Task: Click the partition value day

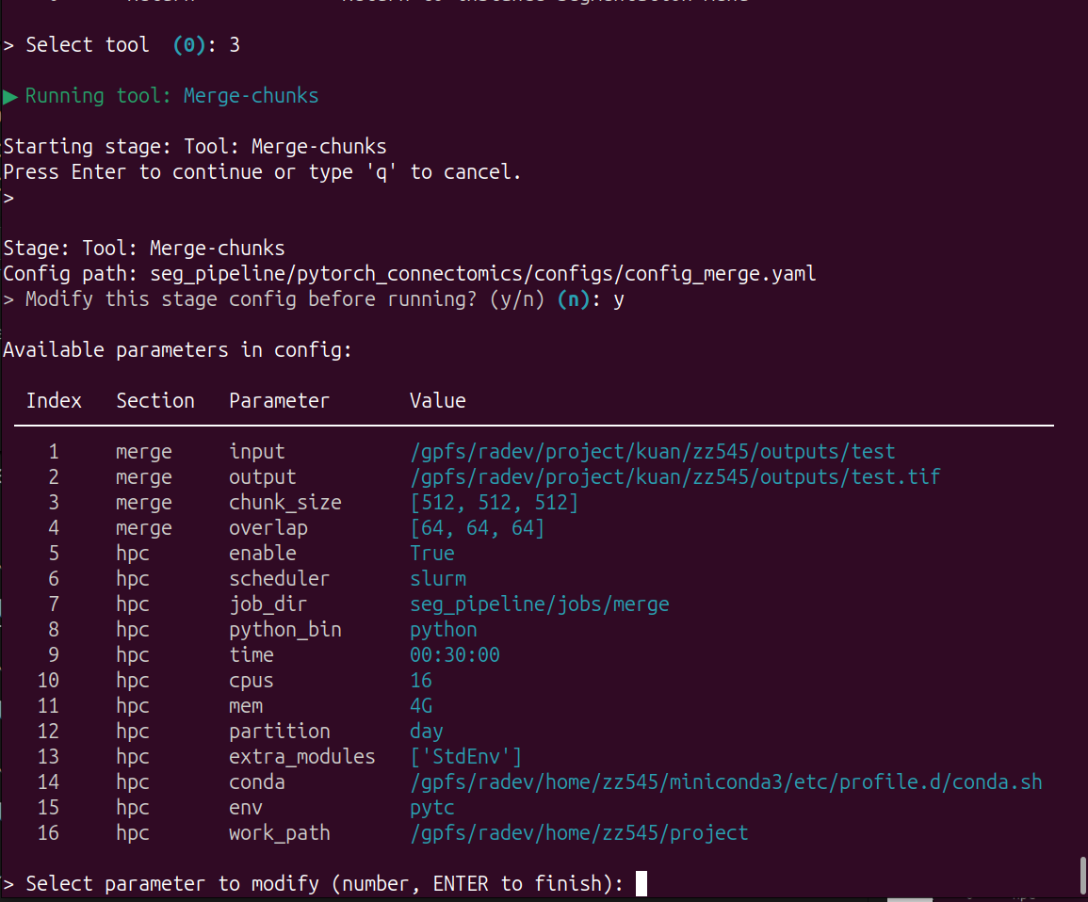Action: [x=426, y=732]
